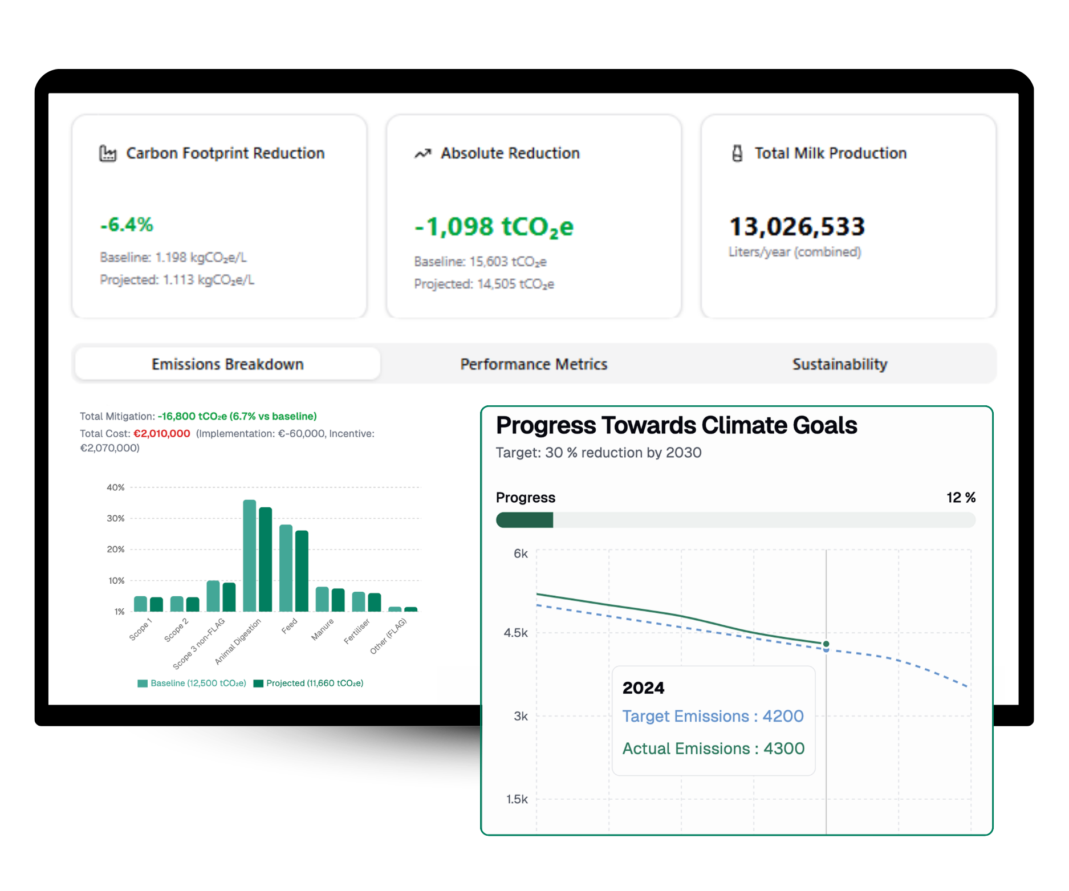Viewport: 1069px width, 891px height.
Task: Toggle the Baseline legend swatch
Action: [143, 683]
